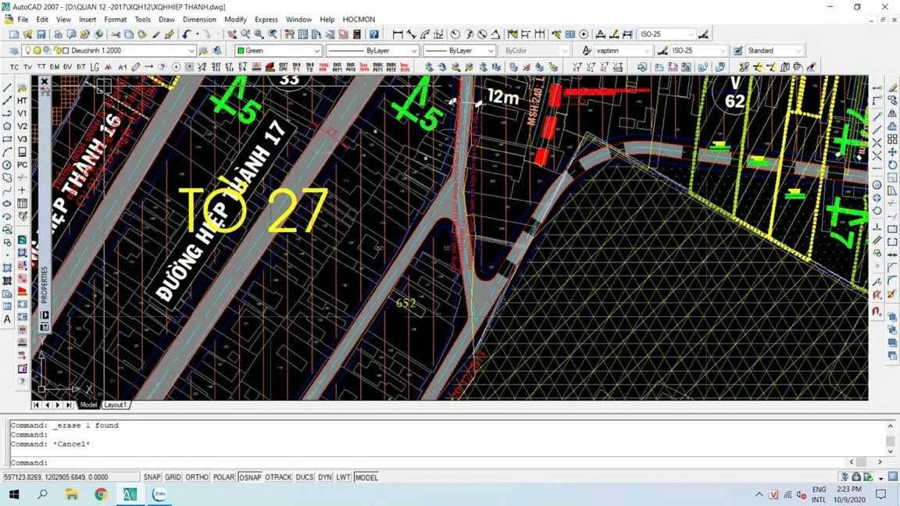The image size is (900, 506).
Task: Select the Polygon draw tool
Action: (7, 126)
